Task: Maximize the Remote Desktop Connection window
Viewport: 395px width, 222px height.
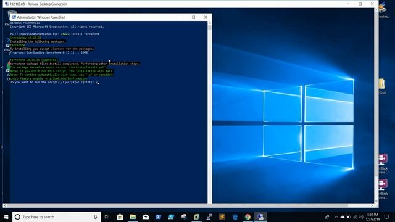Action: click(360, 4)
